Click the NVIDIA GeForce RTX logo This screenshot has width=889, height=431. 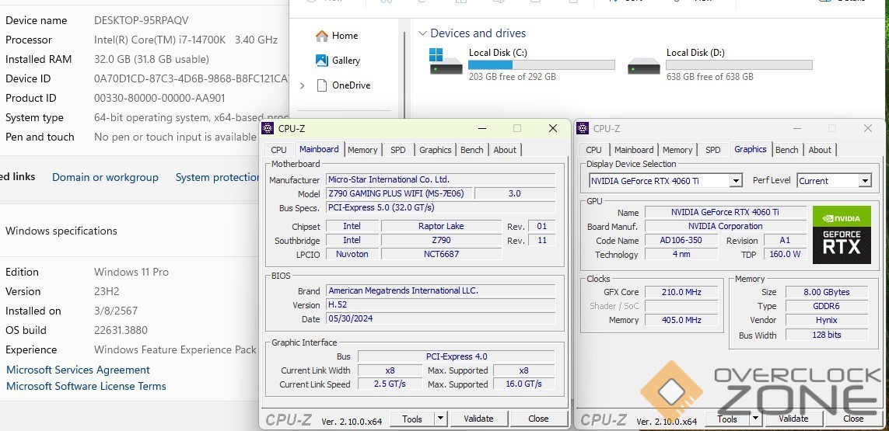(842, 235)
